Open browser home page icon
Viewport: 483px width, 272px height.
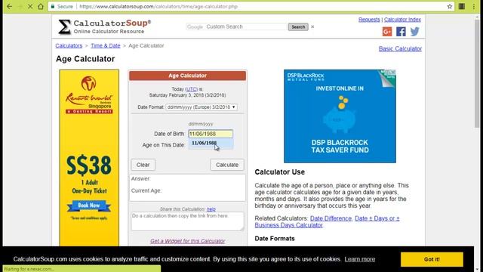(41, 7)
